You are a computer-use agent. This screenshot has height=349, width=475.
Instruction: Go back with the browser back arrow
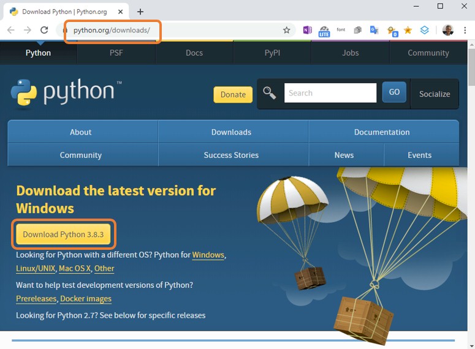point(11,30)
